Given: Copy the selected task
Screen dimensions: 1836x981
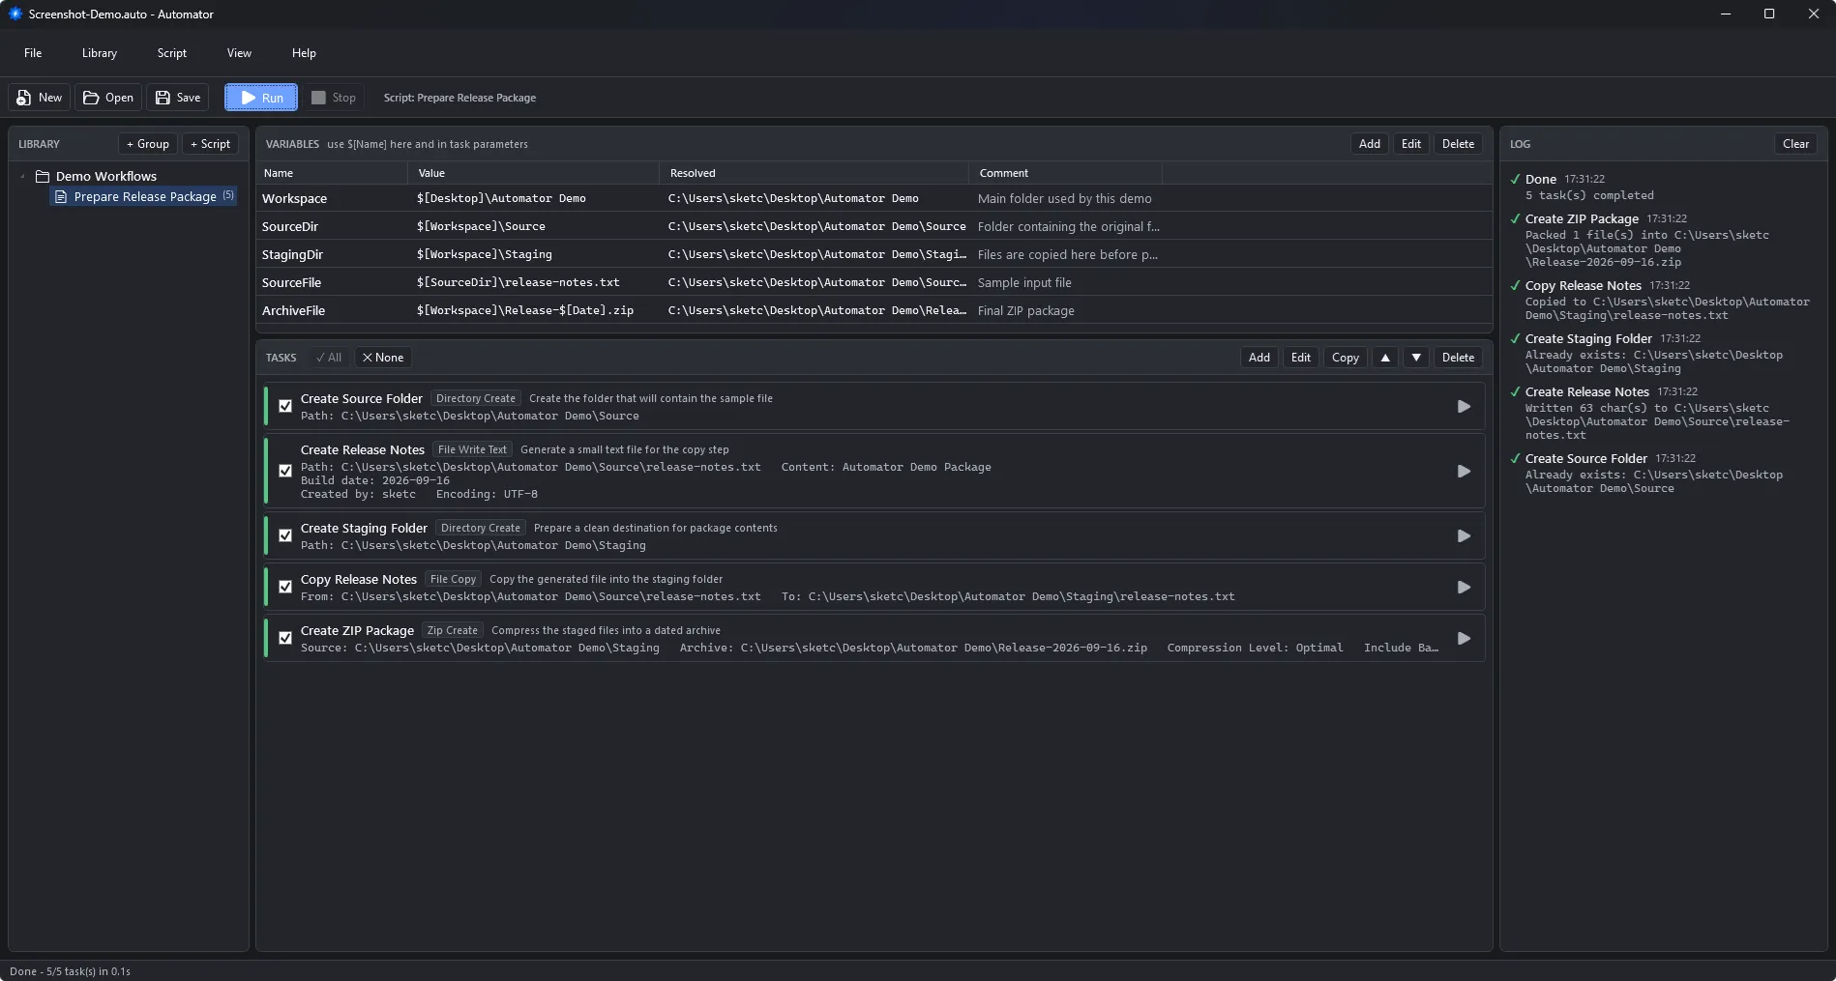Looking at the screenshot, I should (x=1345, y=358).
